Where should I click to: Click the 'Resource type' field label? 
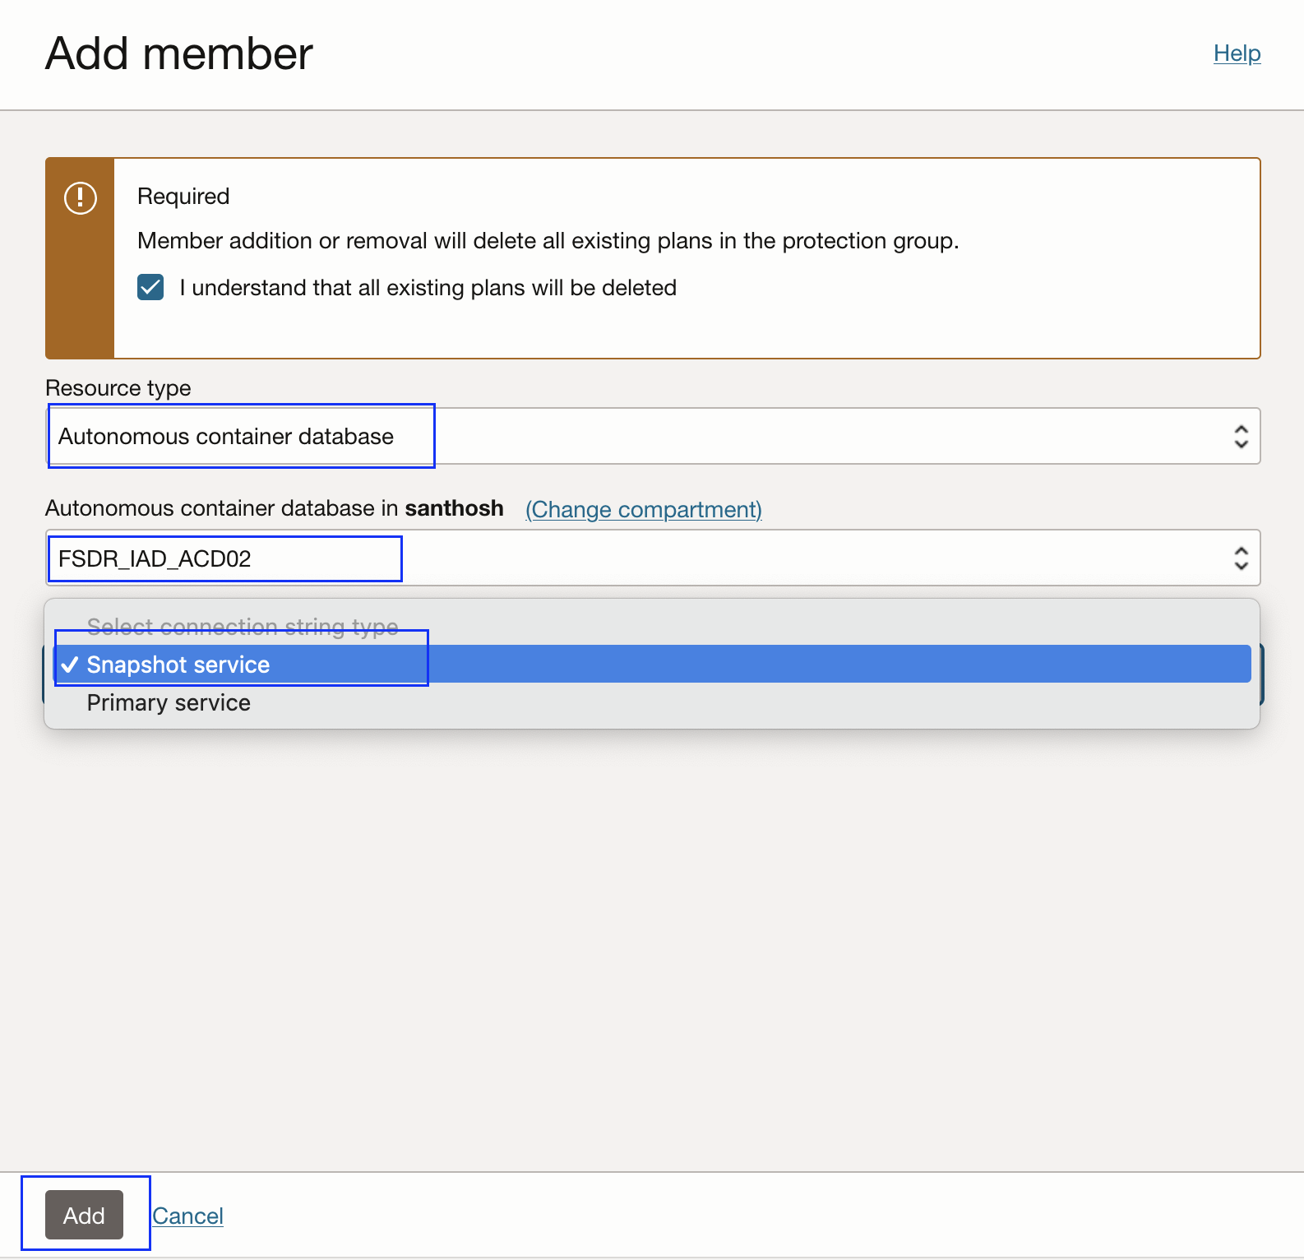(x=118, y=388)
